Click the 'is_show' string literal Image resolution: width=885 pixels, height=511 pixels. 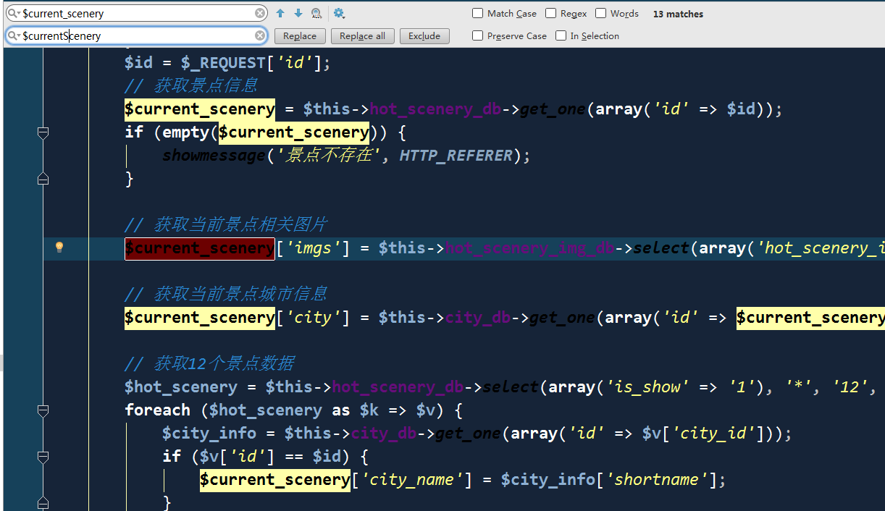(643, 387)
